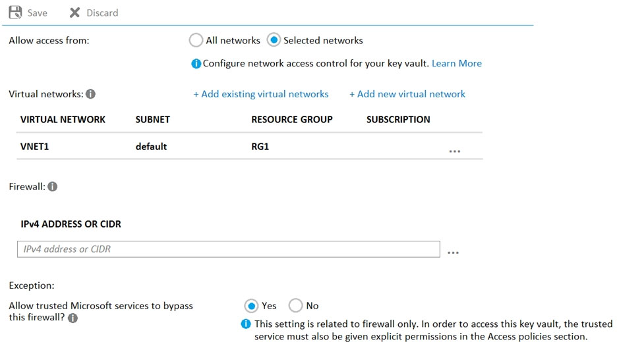This screenshot has width=617, height=348.
Task: Click the VIRTUAL NETWORK column header
Action: [63, 120]
